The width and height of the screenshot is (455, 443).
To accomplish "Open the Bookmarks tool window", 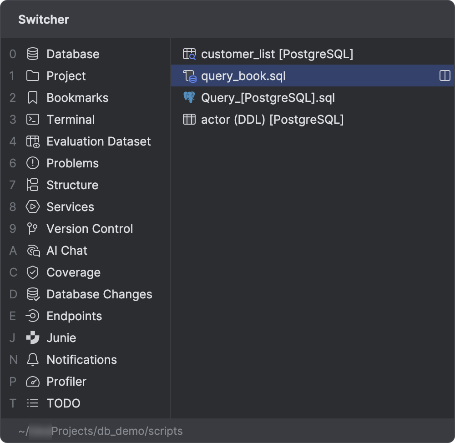I will [77, 98].
